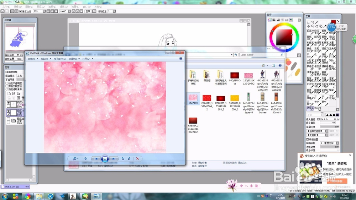Create a new layer folder in SAI
356x200 pixels.
[19, 93]
